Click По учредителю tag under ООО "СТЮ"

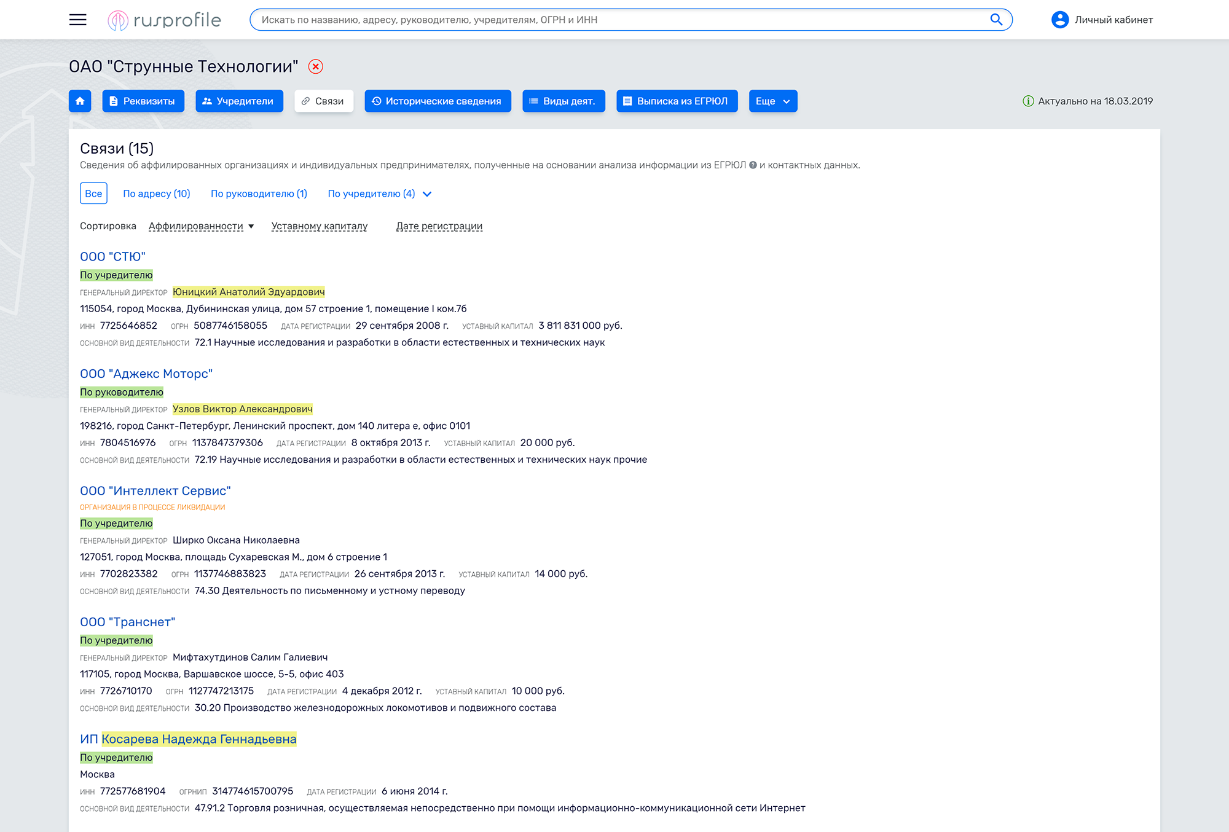click(x=116, y=275)
